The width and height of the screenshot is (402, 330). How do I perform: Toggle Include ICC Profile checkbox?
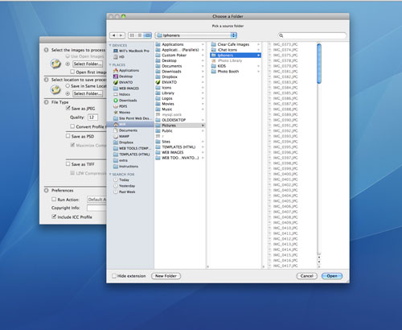54,217
